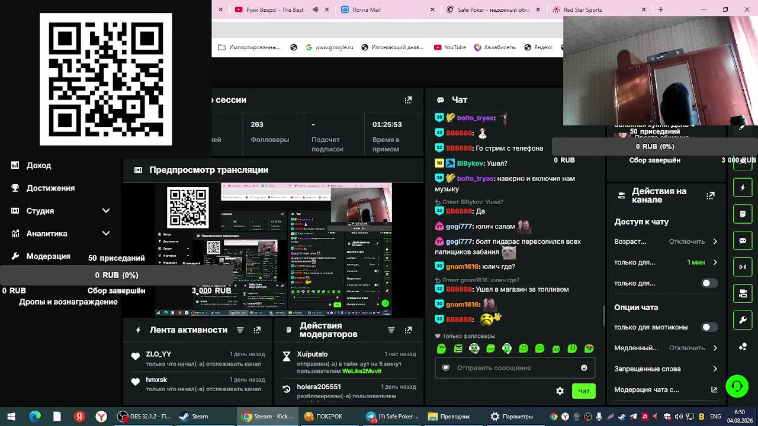Click the wrench sidebar button
Screen dimensions: 758x426
(x=743, y=320)
